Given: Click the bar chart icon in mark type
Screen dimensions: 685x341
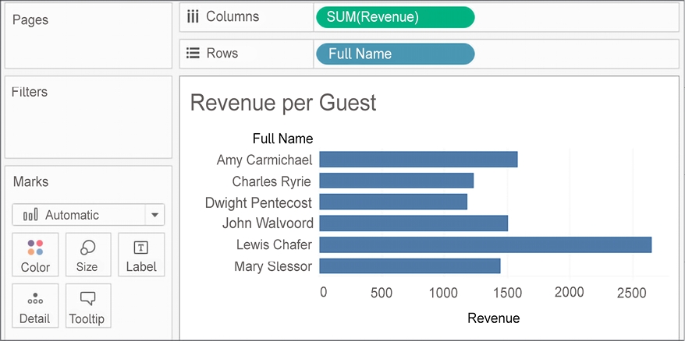Looking at the screenshot, I should (30, 215).
